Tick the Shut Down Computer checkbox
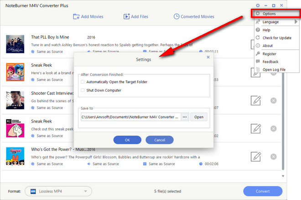The width and height of the screenshot is (301, 200). [83, 90]
